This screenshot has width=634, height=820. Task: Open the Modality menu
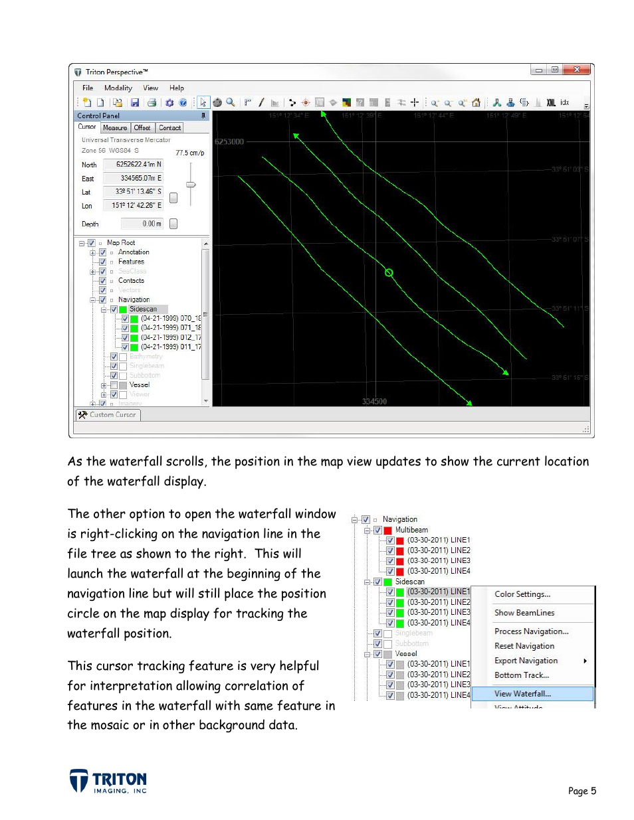118,88
